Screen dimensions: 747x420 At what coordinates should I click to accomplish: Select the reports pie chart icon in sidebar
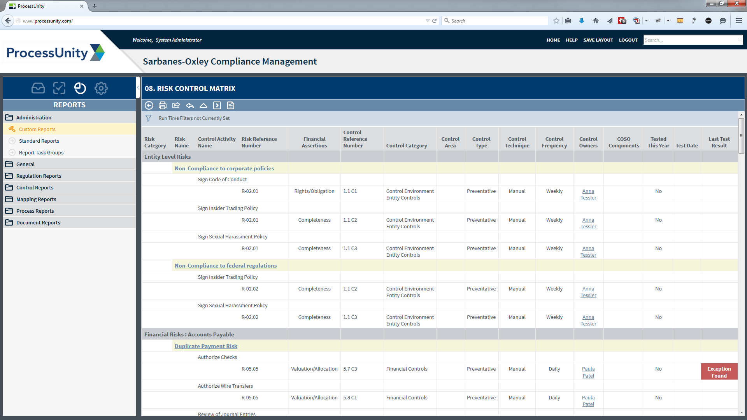[80, 88]
